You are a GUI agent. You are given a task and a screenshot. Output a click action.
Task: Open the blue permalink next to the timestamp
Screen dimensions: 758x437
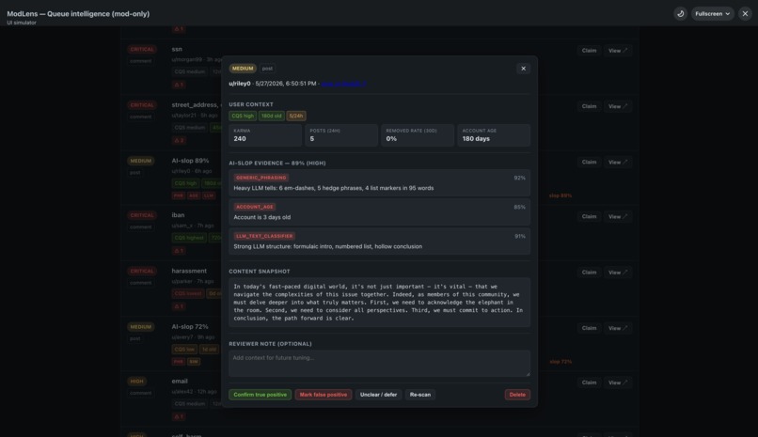click(x=343, y=84)
